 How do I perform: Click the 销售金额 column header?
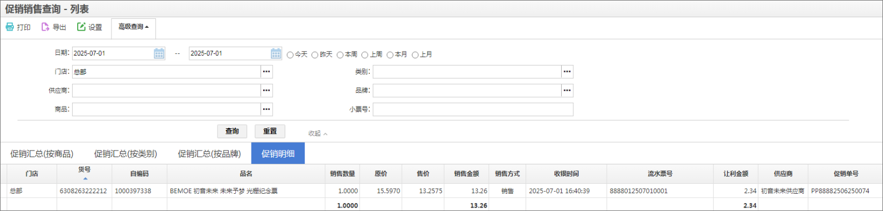pyautogui.click(x=466, y=174)
